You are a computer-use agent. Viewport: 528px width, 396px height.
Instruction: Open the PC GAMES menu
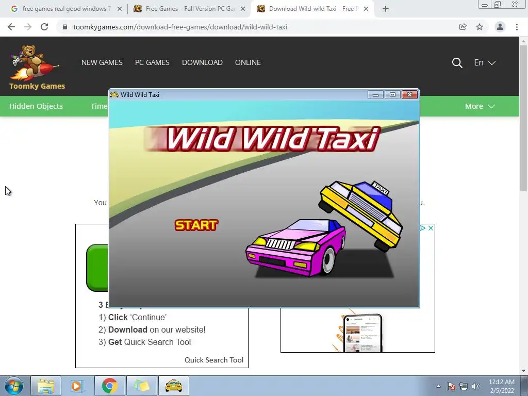pyautogui.click(x=152, y=62)
